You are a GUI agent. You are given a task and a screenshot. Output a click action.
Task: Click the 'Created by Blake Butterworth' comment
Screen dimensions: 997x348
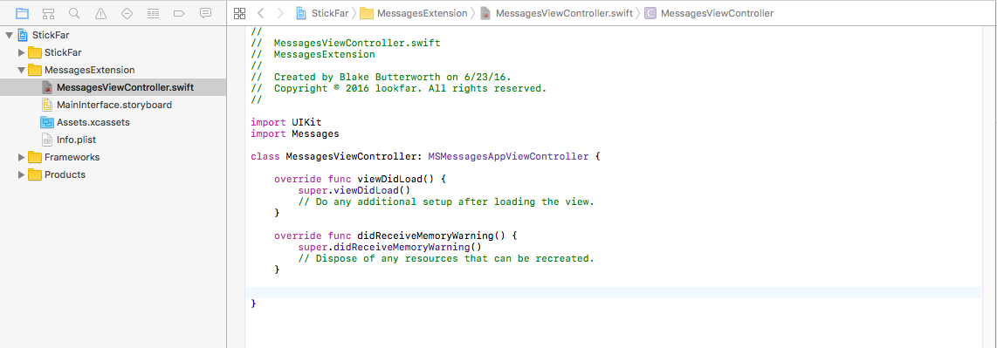tap(381, 77)
